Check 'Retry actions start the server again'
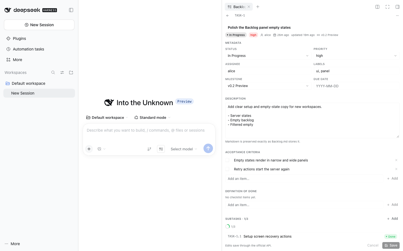The width and height of the screenshot is (403, 251). pos(227,169)
